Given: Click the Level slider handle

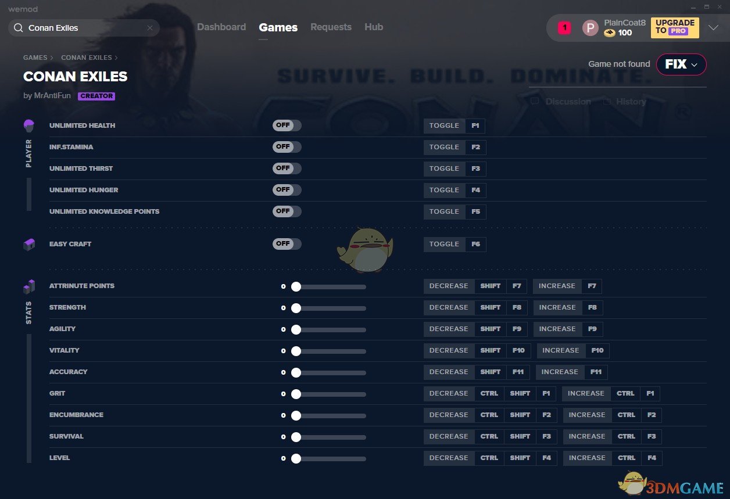Looking at the screenshot, I should pos(296,458).
